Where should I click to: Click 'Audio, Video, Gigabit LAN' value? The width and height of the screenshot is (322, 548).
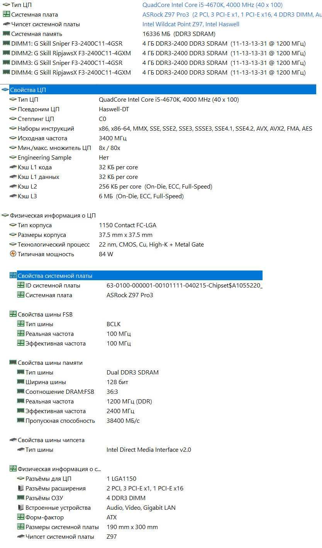(x=141, y=508)
